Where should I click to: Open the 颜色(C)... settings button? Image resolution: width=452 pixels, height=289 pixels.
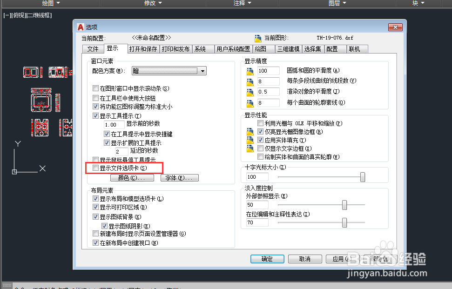[x=132, y=178]
